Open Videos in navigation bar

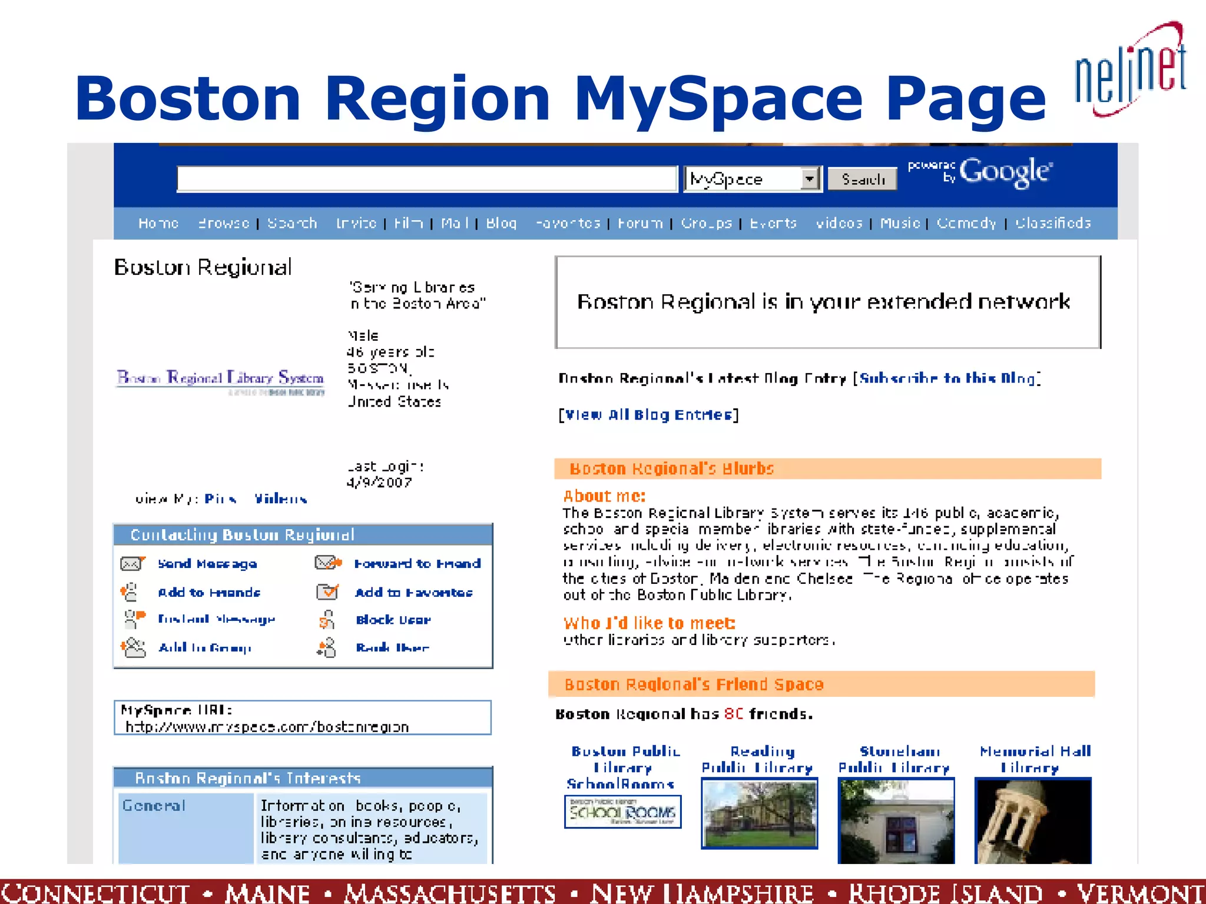839,223
